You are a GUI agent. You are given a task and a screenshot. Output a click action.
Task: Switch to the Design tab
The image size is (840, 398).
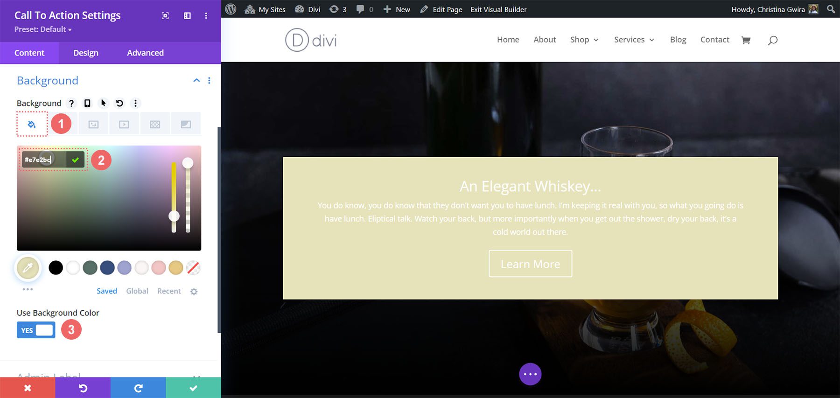[x=86, y=53]
